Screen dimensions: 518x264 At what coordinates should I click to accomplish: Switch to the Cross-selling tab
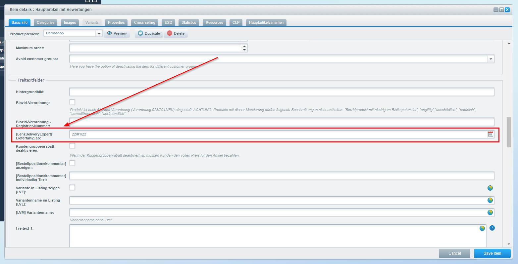[x=145, y=22]
